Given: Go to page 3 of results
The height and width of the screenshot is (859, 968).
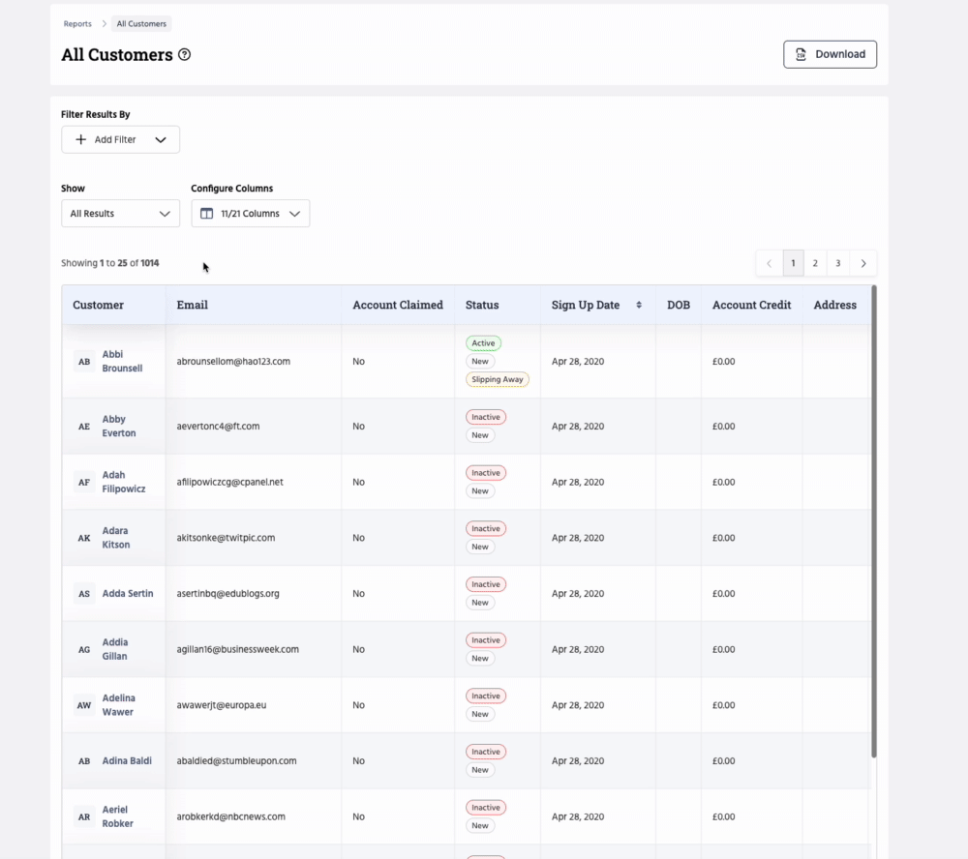Looking at the screenshot, I should [x=838, y=263].
